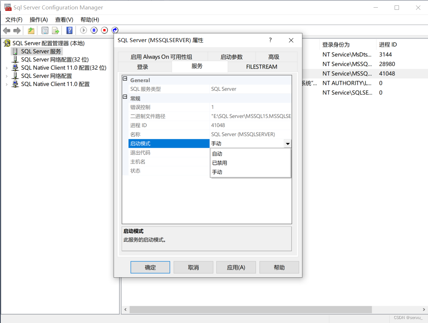Open the 帮助(H) menu

(x=90, y=20)
